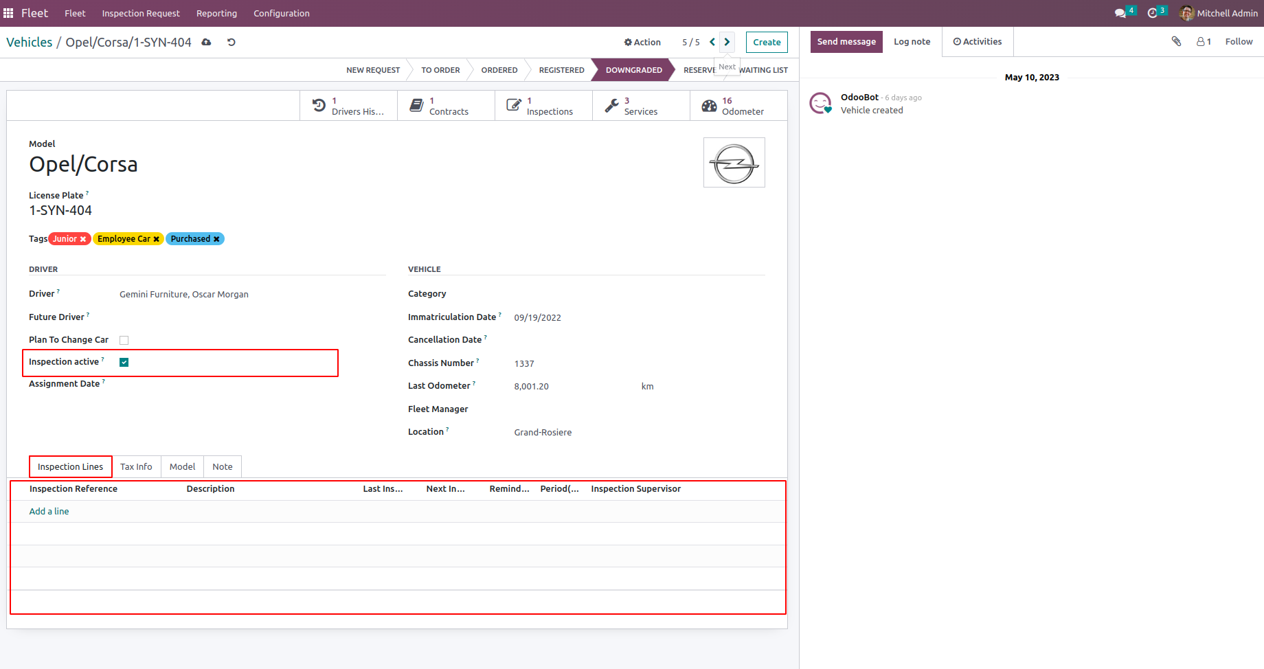Open the Fleet menu
The width and height of the screenshot is (1264, 669).
(75, 13)
